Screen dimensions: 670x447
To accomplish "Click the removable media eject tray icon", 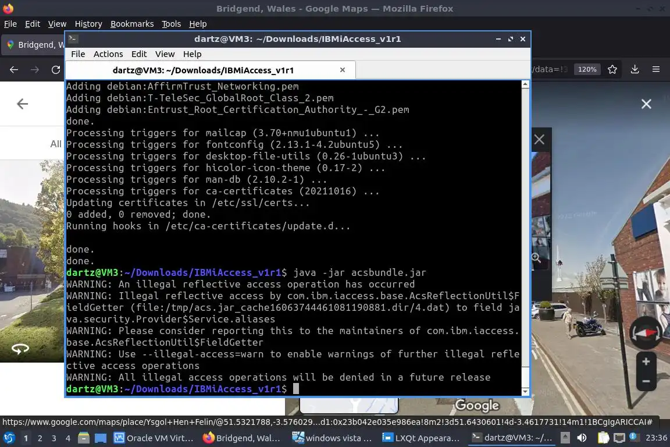I will [565, 438].
